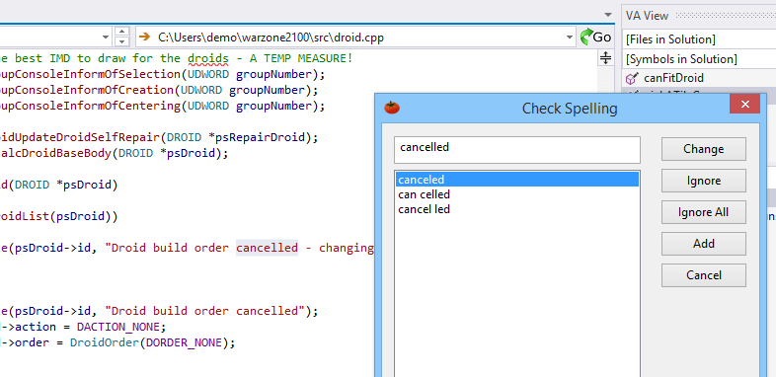Click DACTION_NONE in the code
This screenshot has height=377, width=776.
tap(118, 327)
